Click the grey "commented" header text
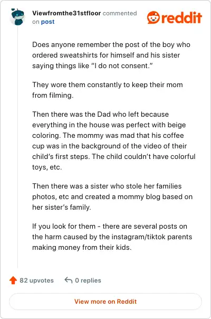The height and width of the screenshot is (319, 211). pyautogui.click(x=120, y=13)
